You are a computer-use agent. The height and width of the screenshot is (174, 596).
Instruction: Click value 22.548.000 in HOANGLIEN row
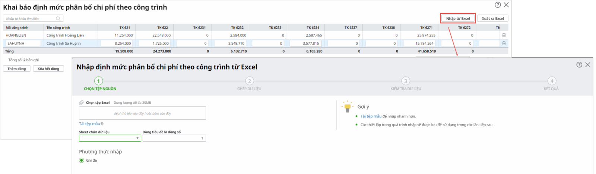click(x=161, y=35)
